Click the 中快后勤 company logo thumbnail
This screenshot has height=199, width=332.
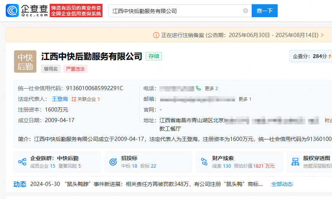pyautogui.click(x=25, y=61)
